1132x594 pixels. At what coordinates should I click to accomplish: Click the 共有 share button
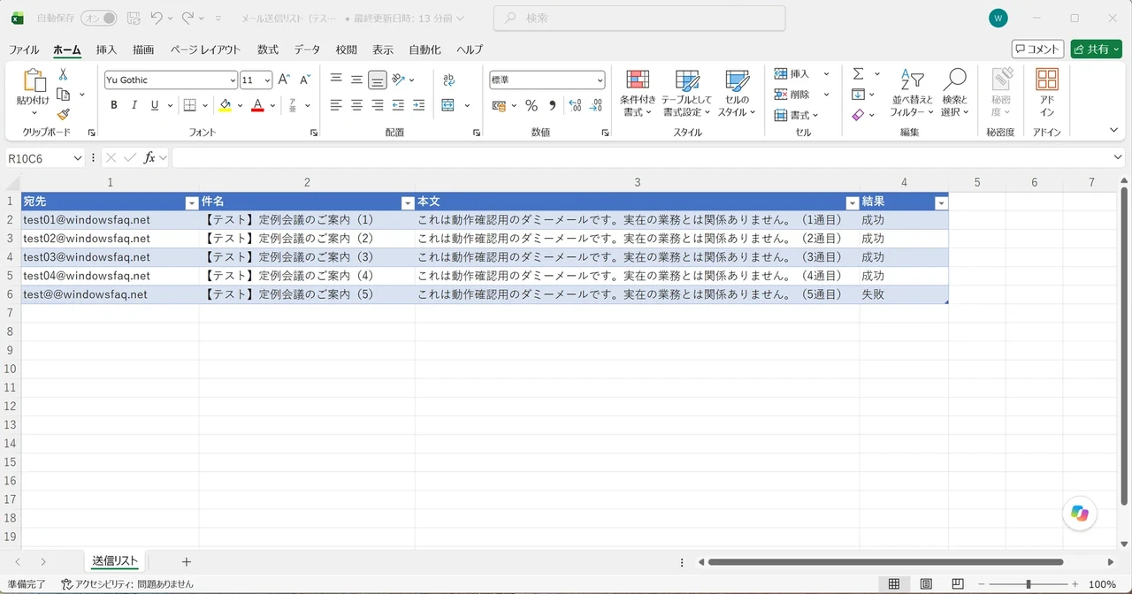pyautogui.click(x=1096, y=49)
